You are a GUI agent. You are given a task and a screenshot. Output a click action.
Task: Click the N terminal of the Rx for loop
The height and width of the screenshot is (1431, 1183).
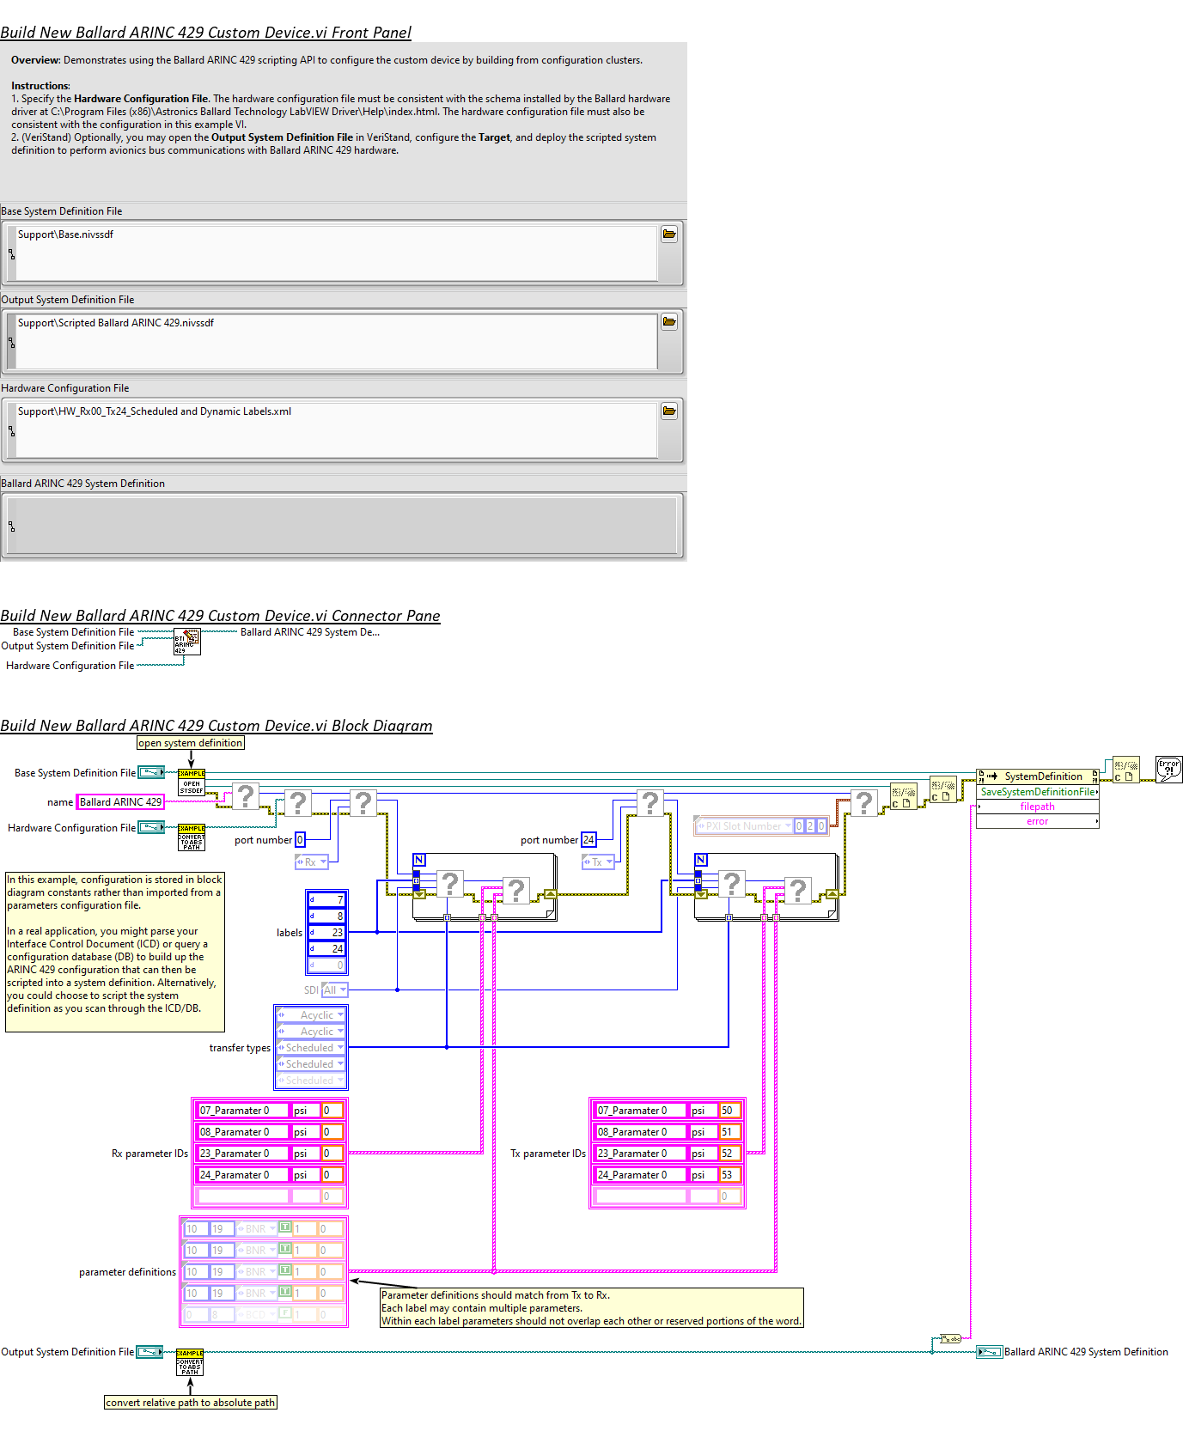419,860
